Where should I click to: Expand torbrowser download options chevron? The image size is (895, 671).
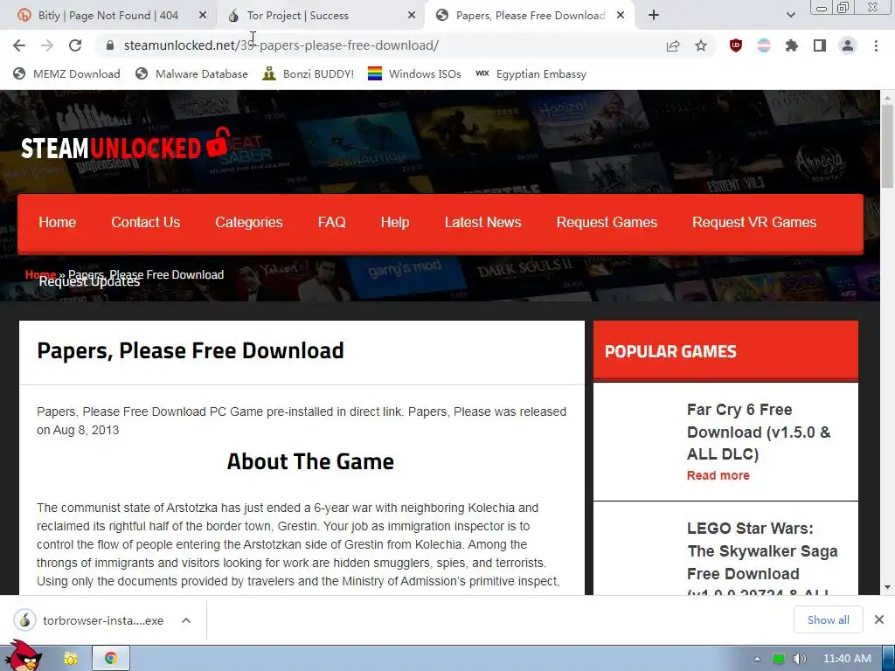(x=186, y=620)
